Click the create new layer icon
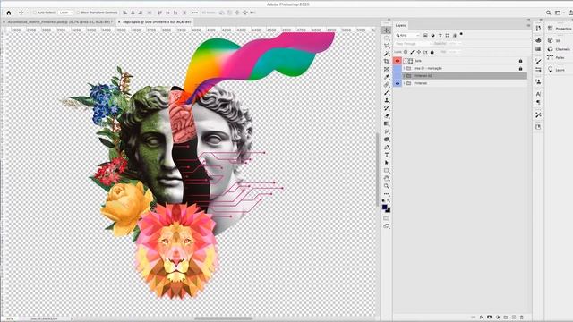Screen dimensions: 573x322 click(x=513, y=318)
